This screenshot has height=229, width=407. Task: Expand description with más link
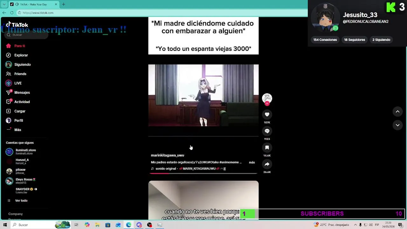coord(252,163)
